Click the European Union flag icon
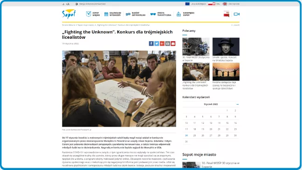This screenshot has width=302, height=170. [x=187, y=4]
